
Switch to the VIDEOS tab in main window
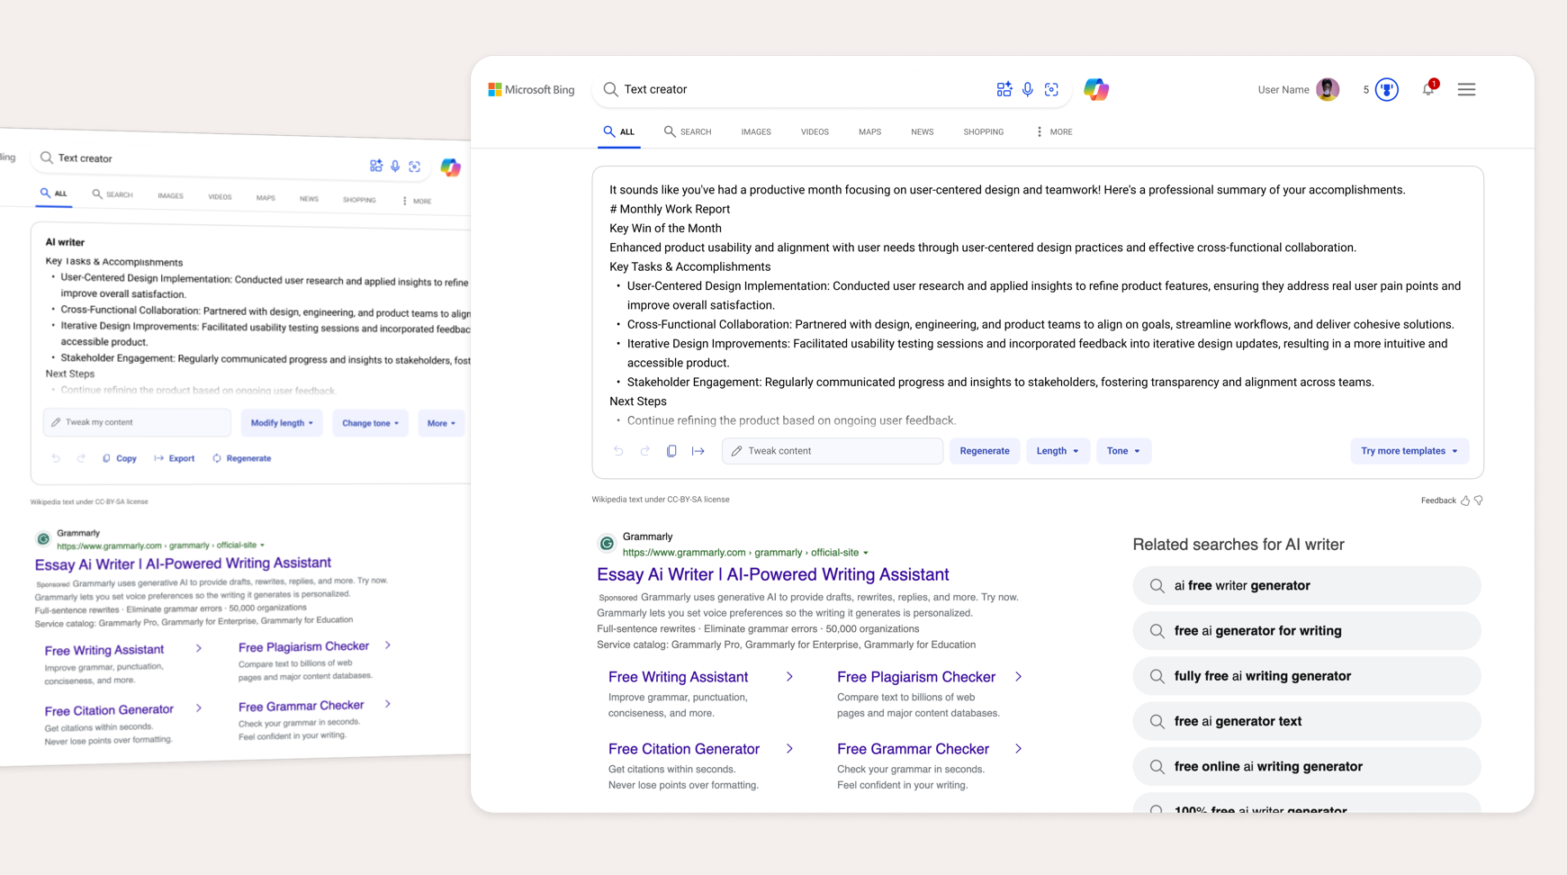click(x=815, y=131)
